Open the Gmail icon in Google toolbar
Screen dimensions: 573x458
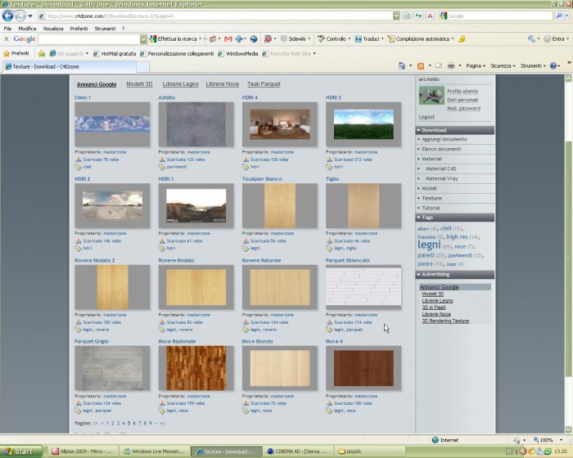click(x=228, y=38)
